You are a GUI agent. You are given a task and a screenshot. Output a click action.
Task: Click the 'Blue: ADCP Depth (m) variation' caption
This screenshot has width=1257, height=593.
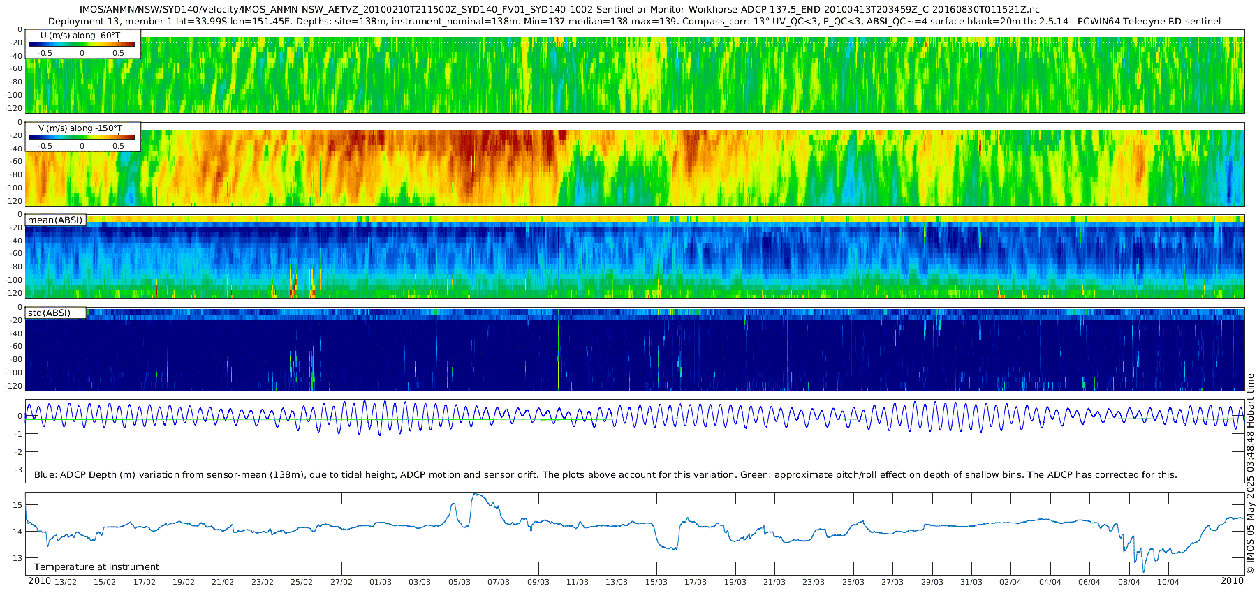605,475
